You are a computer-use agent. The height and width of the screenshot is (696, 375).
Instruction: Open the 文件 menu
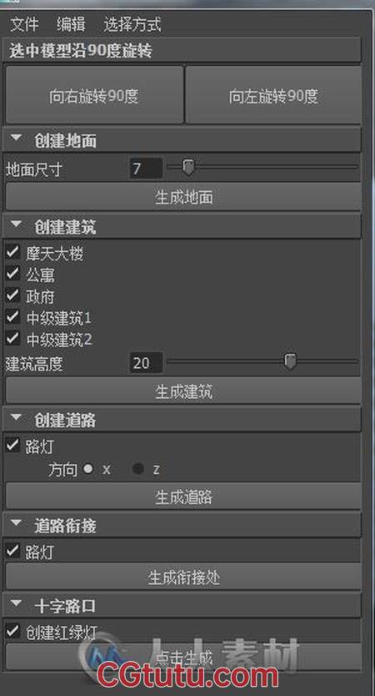(24, 24)
